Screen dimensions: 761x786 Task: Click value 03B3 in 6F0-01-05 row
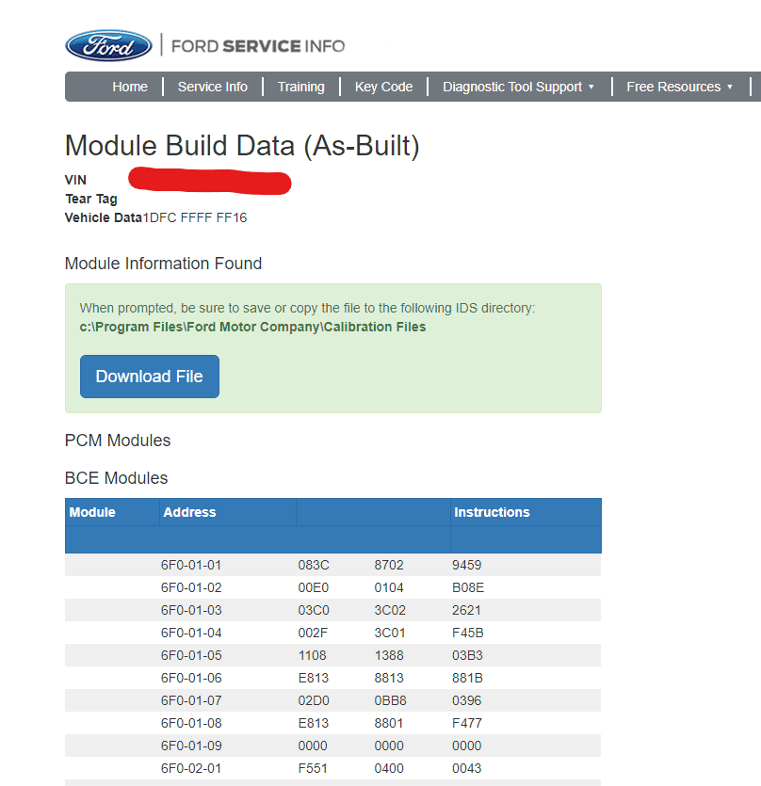click(467, 655)
